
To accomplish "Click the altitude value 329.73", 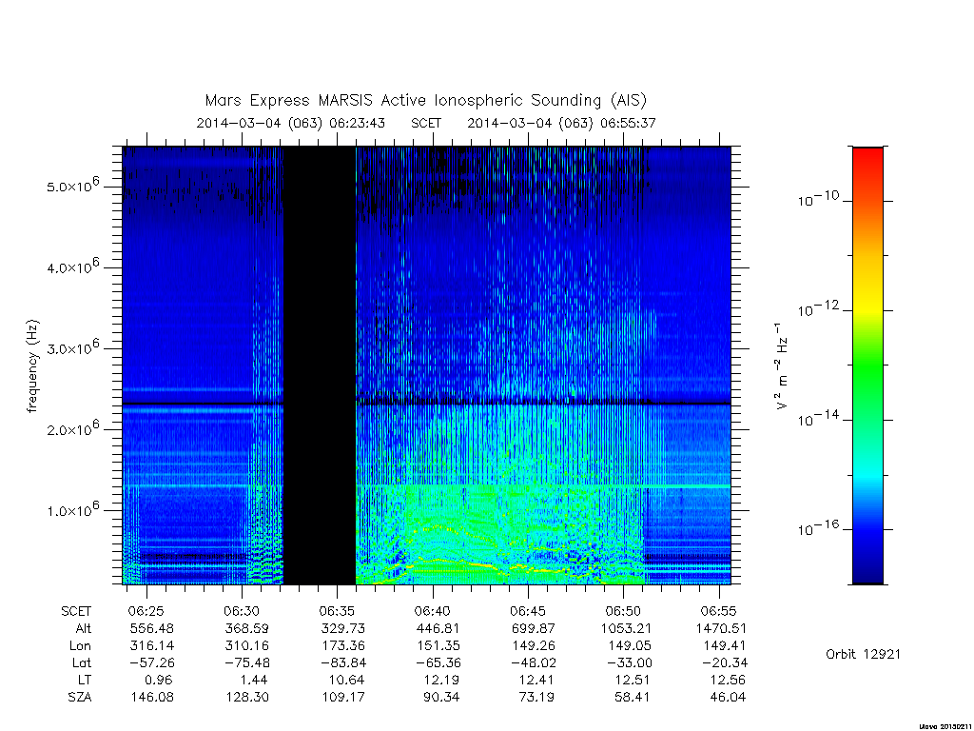I will tap(342, 628).
